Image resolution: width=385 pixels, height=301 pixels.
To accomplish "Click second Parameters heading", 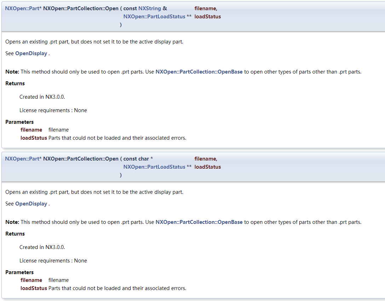I will 19,272.
